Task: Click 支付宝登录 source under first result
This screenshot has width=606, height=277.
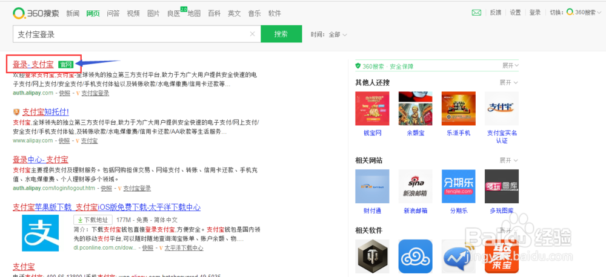Action: (x=95, y=93)
